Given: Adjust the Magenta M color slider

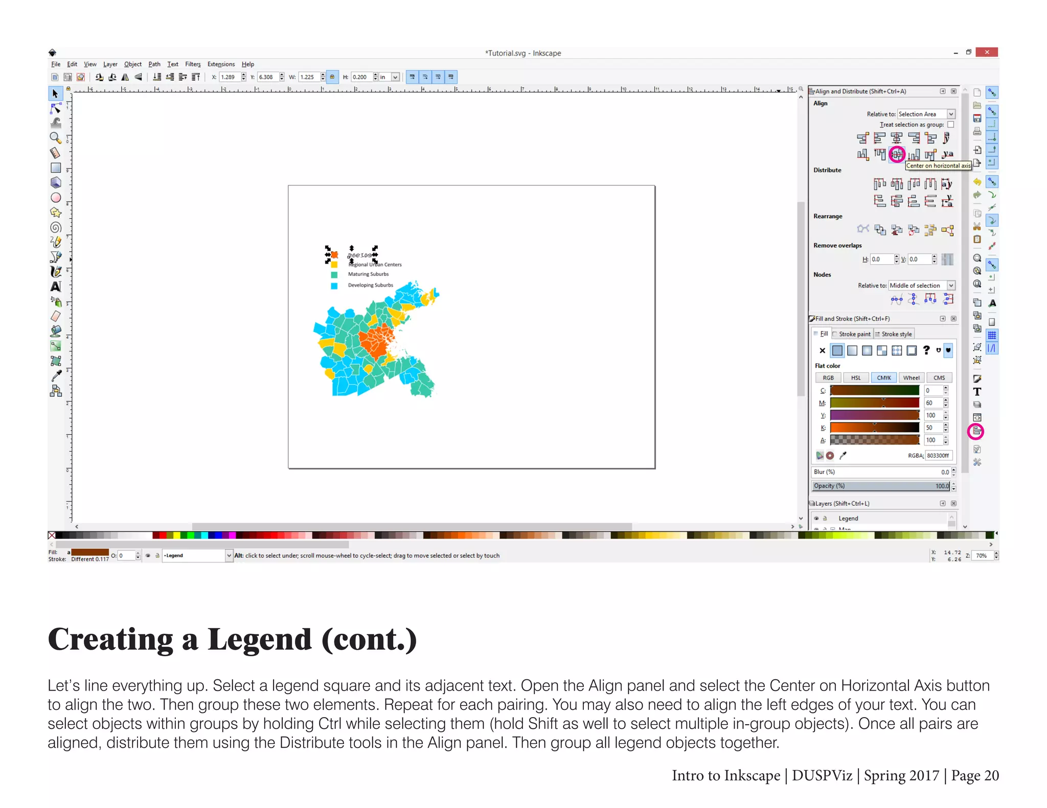Looking at the screenshot, I should pos(875,403).
